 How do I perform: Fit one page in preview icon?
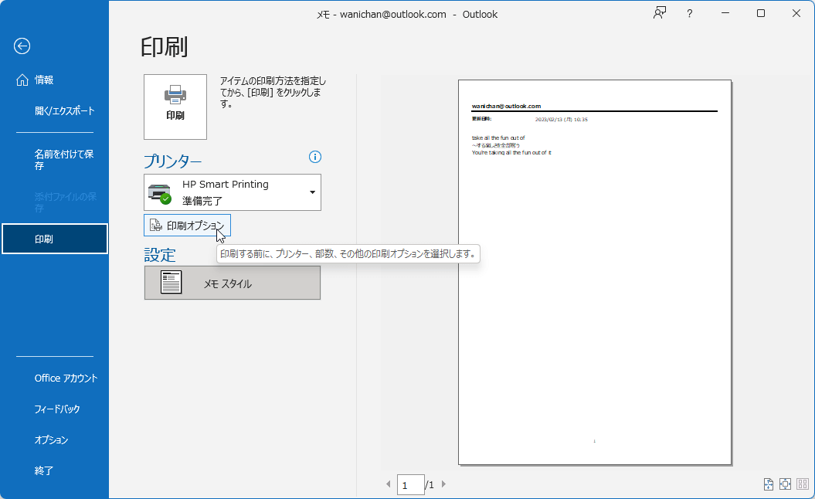coord(785,484)
